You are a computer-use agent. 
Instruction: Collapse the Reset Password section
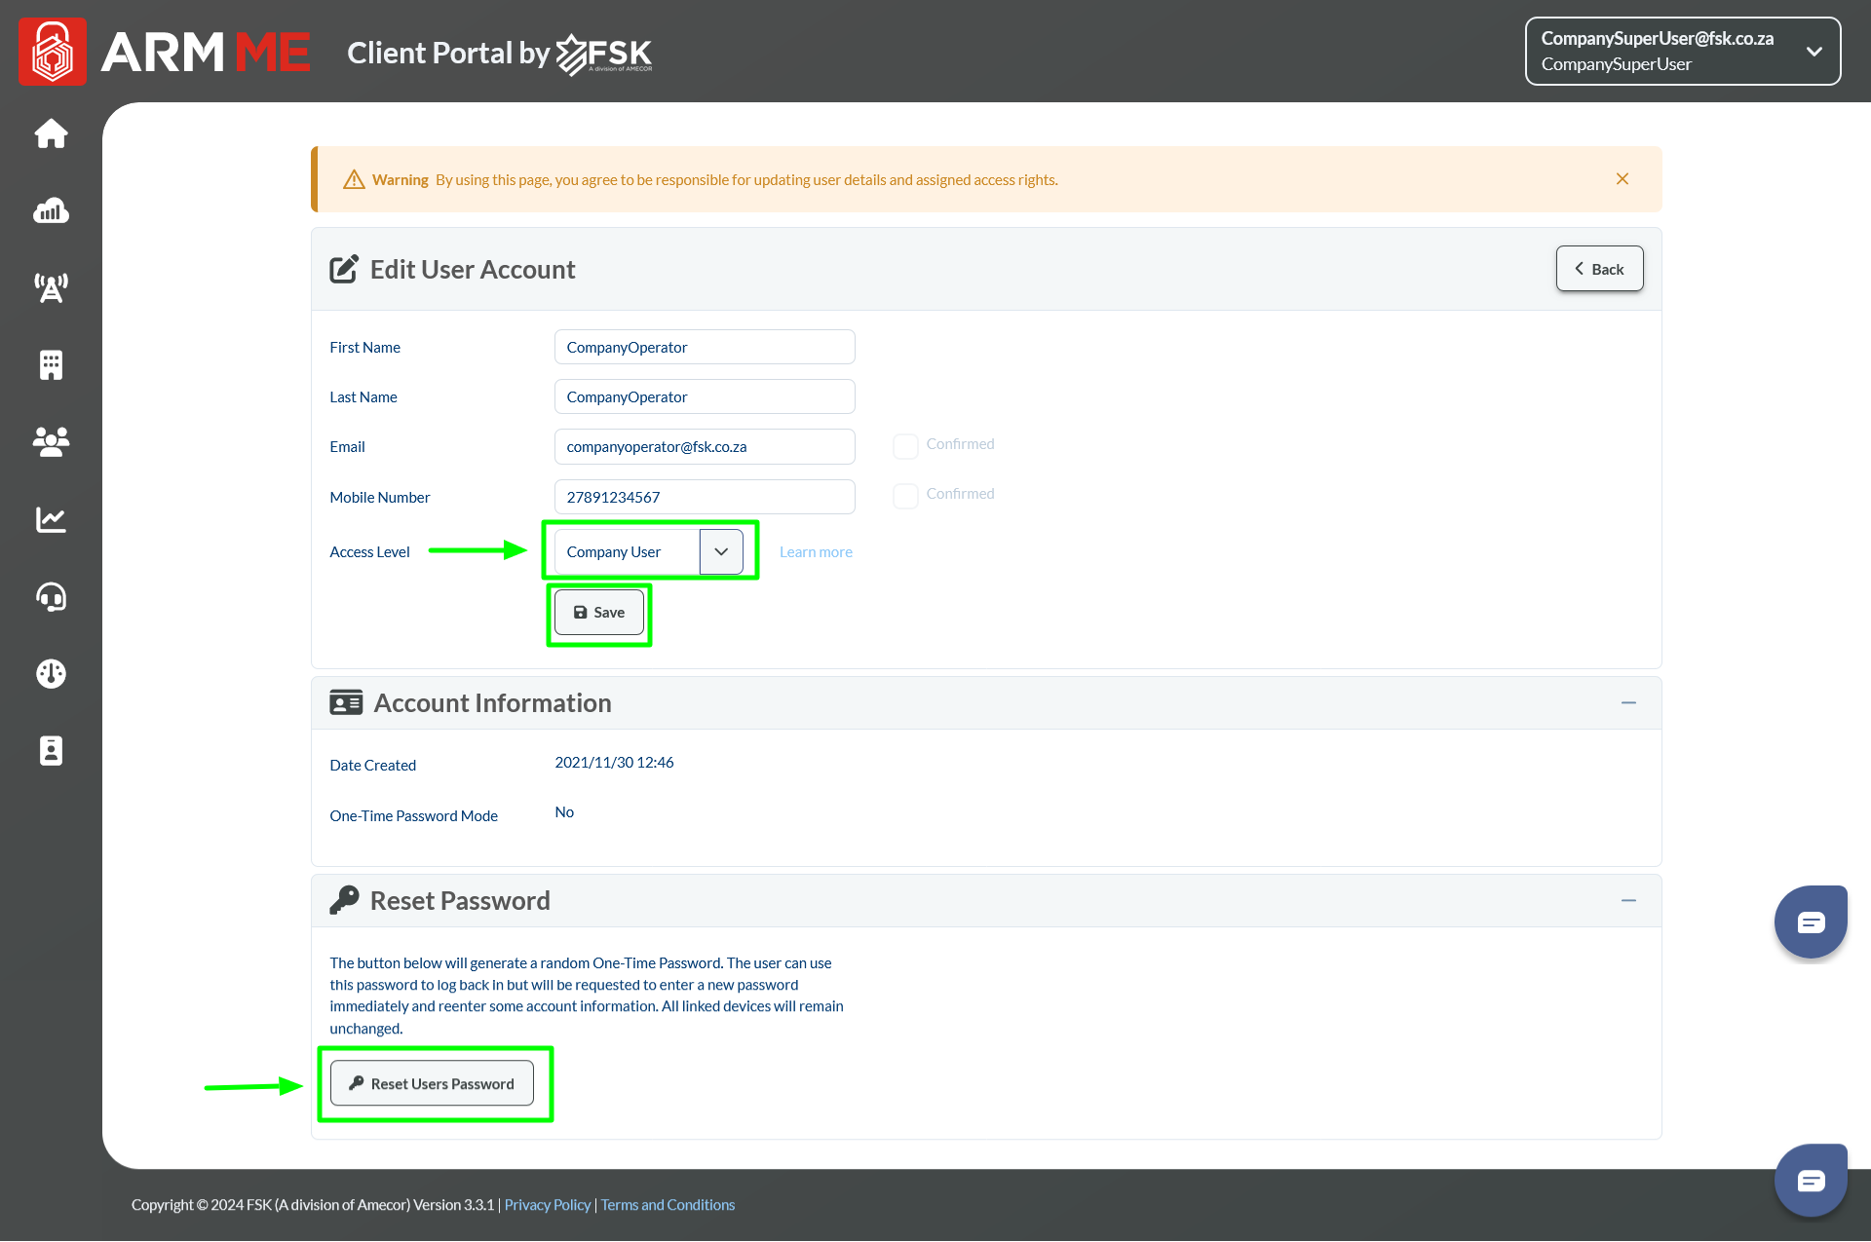coord(1628,901)
